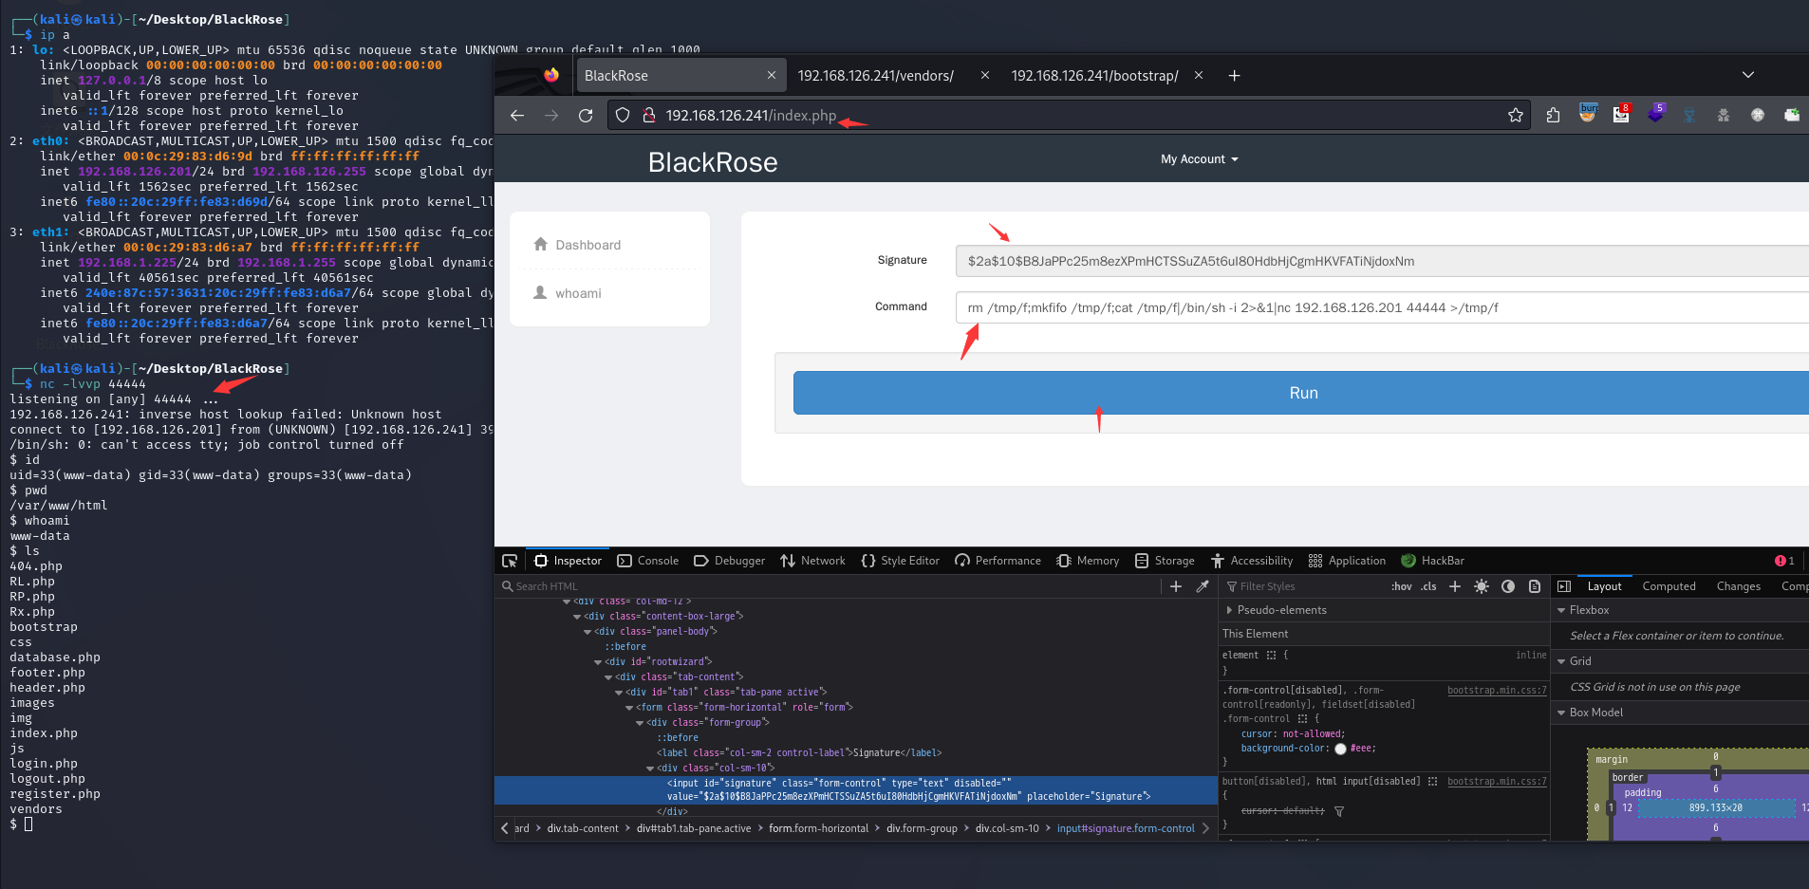This screenshot has height=889, width=1809.
Task: Open extension icon with red 8 badge
Action: [1621, 114]
